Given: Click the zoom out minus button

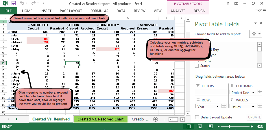Looking at the screenshot, I should point(219,127).
